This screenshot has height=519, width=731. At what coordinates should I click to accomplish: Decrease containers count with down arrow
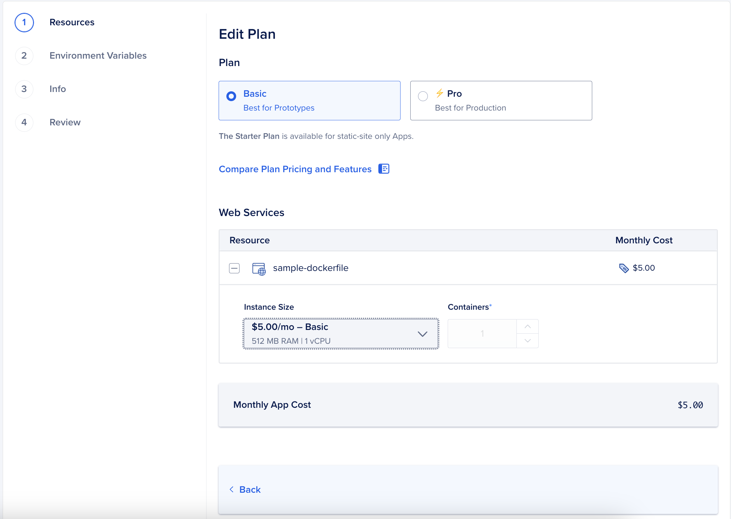tap(528, 341)
